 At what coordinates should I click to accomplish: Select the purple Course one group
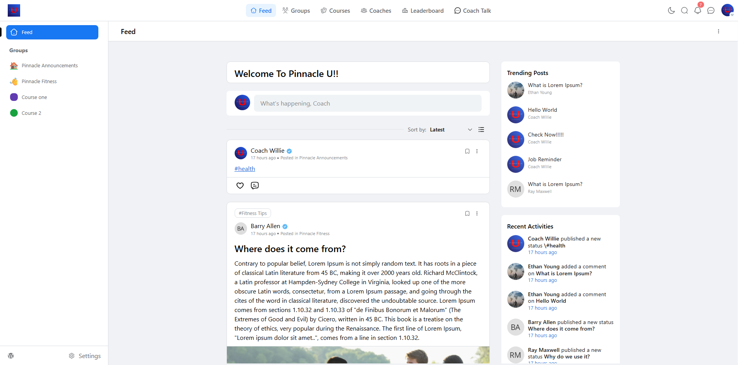pyautogui.click(x=34, y=97)
